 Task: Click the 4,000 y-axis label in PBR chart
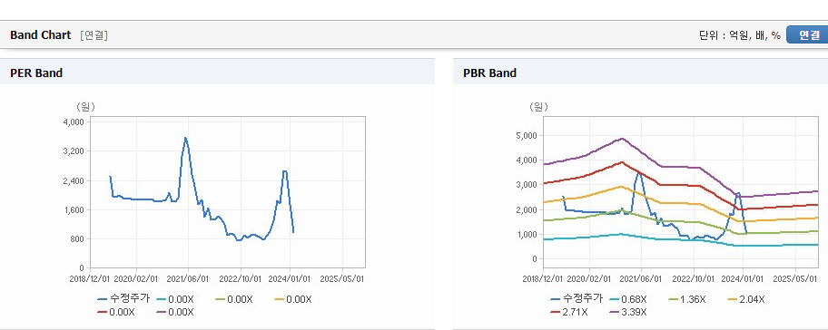527,160
